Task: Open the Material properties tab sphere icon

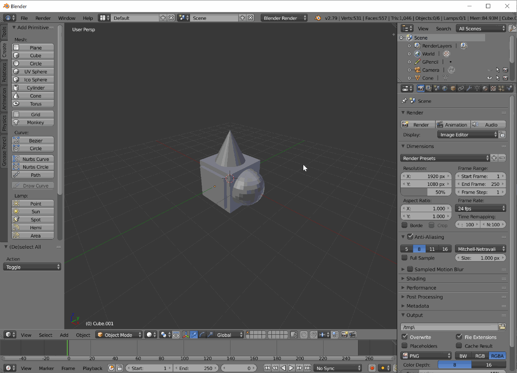Action: point(485,88)
